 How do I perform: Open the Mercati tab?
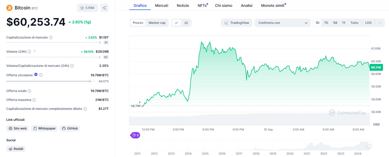[162, 6]
